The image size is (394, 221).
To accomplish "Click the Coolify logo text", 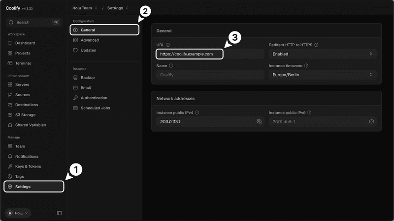I will 13,8.
